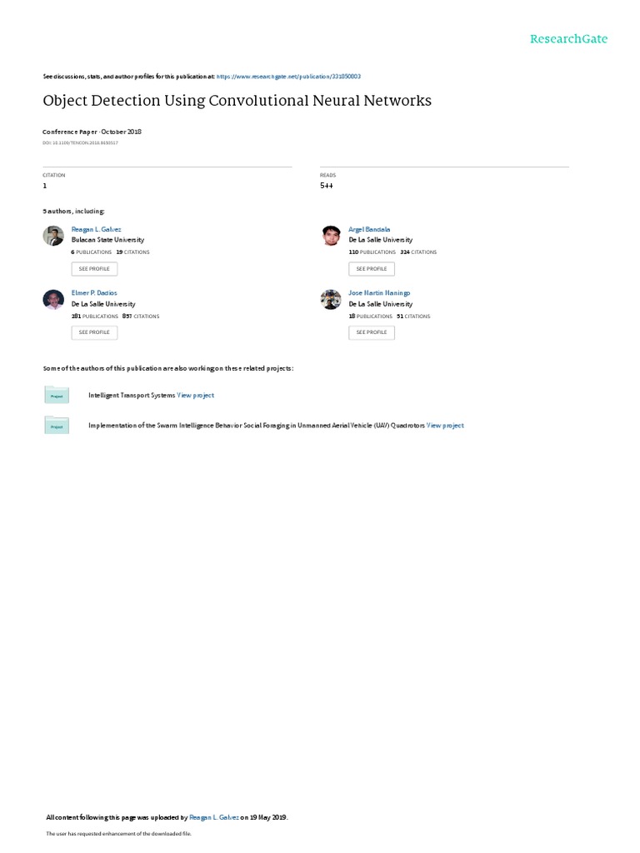Viewport: 640px width, 853px height.
Task: Click the ResearchGate logo
Action: pyautogui.click(x=568, y=39)
